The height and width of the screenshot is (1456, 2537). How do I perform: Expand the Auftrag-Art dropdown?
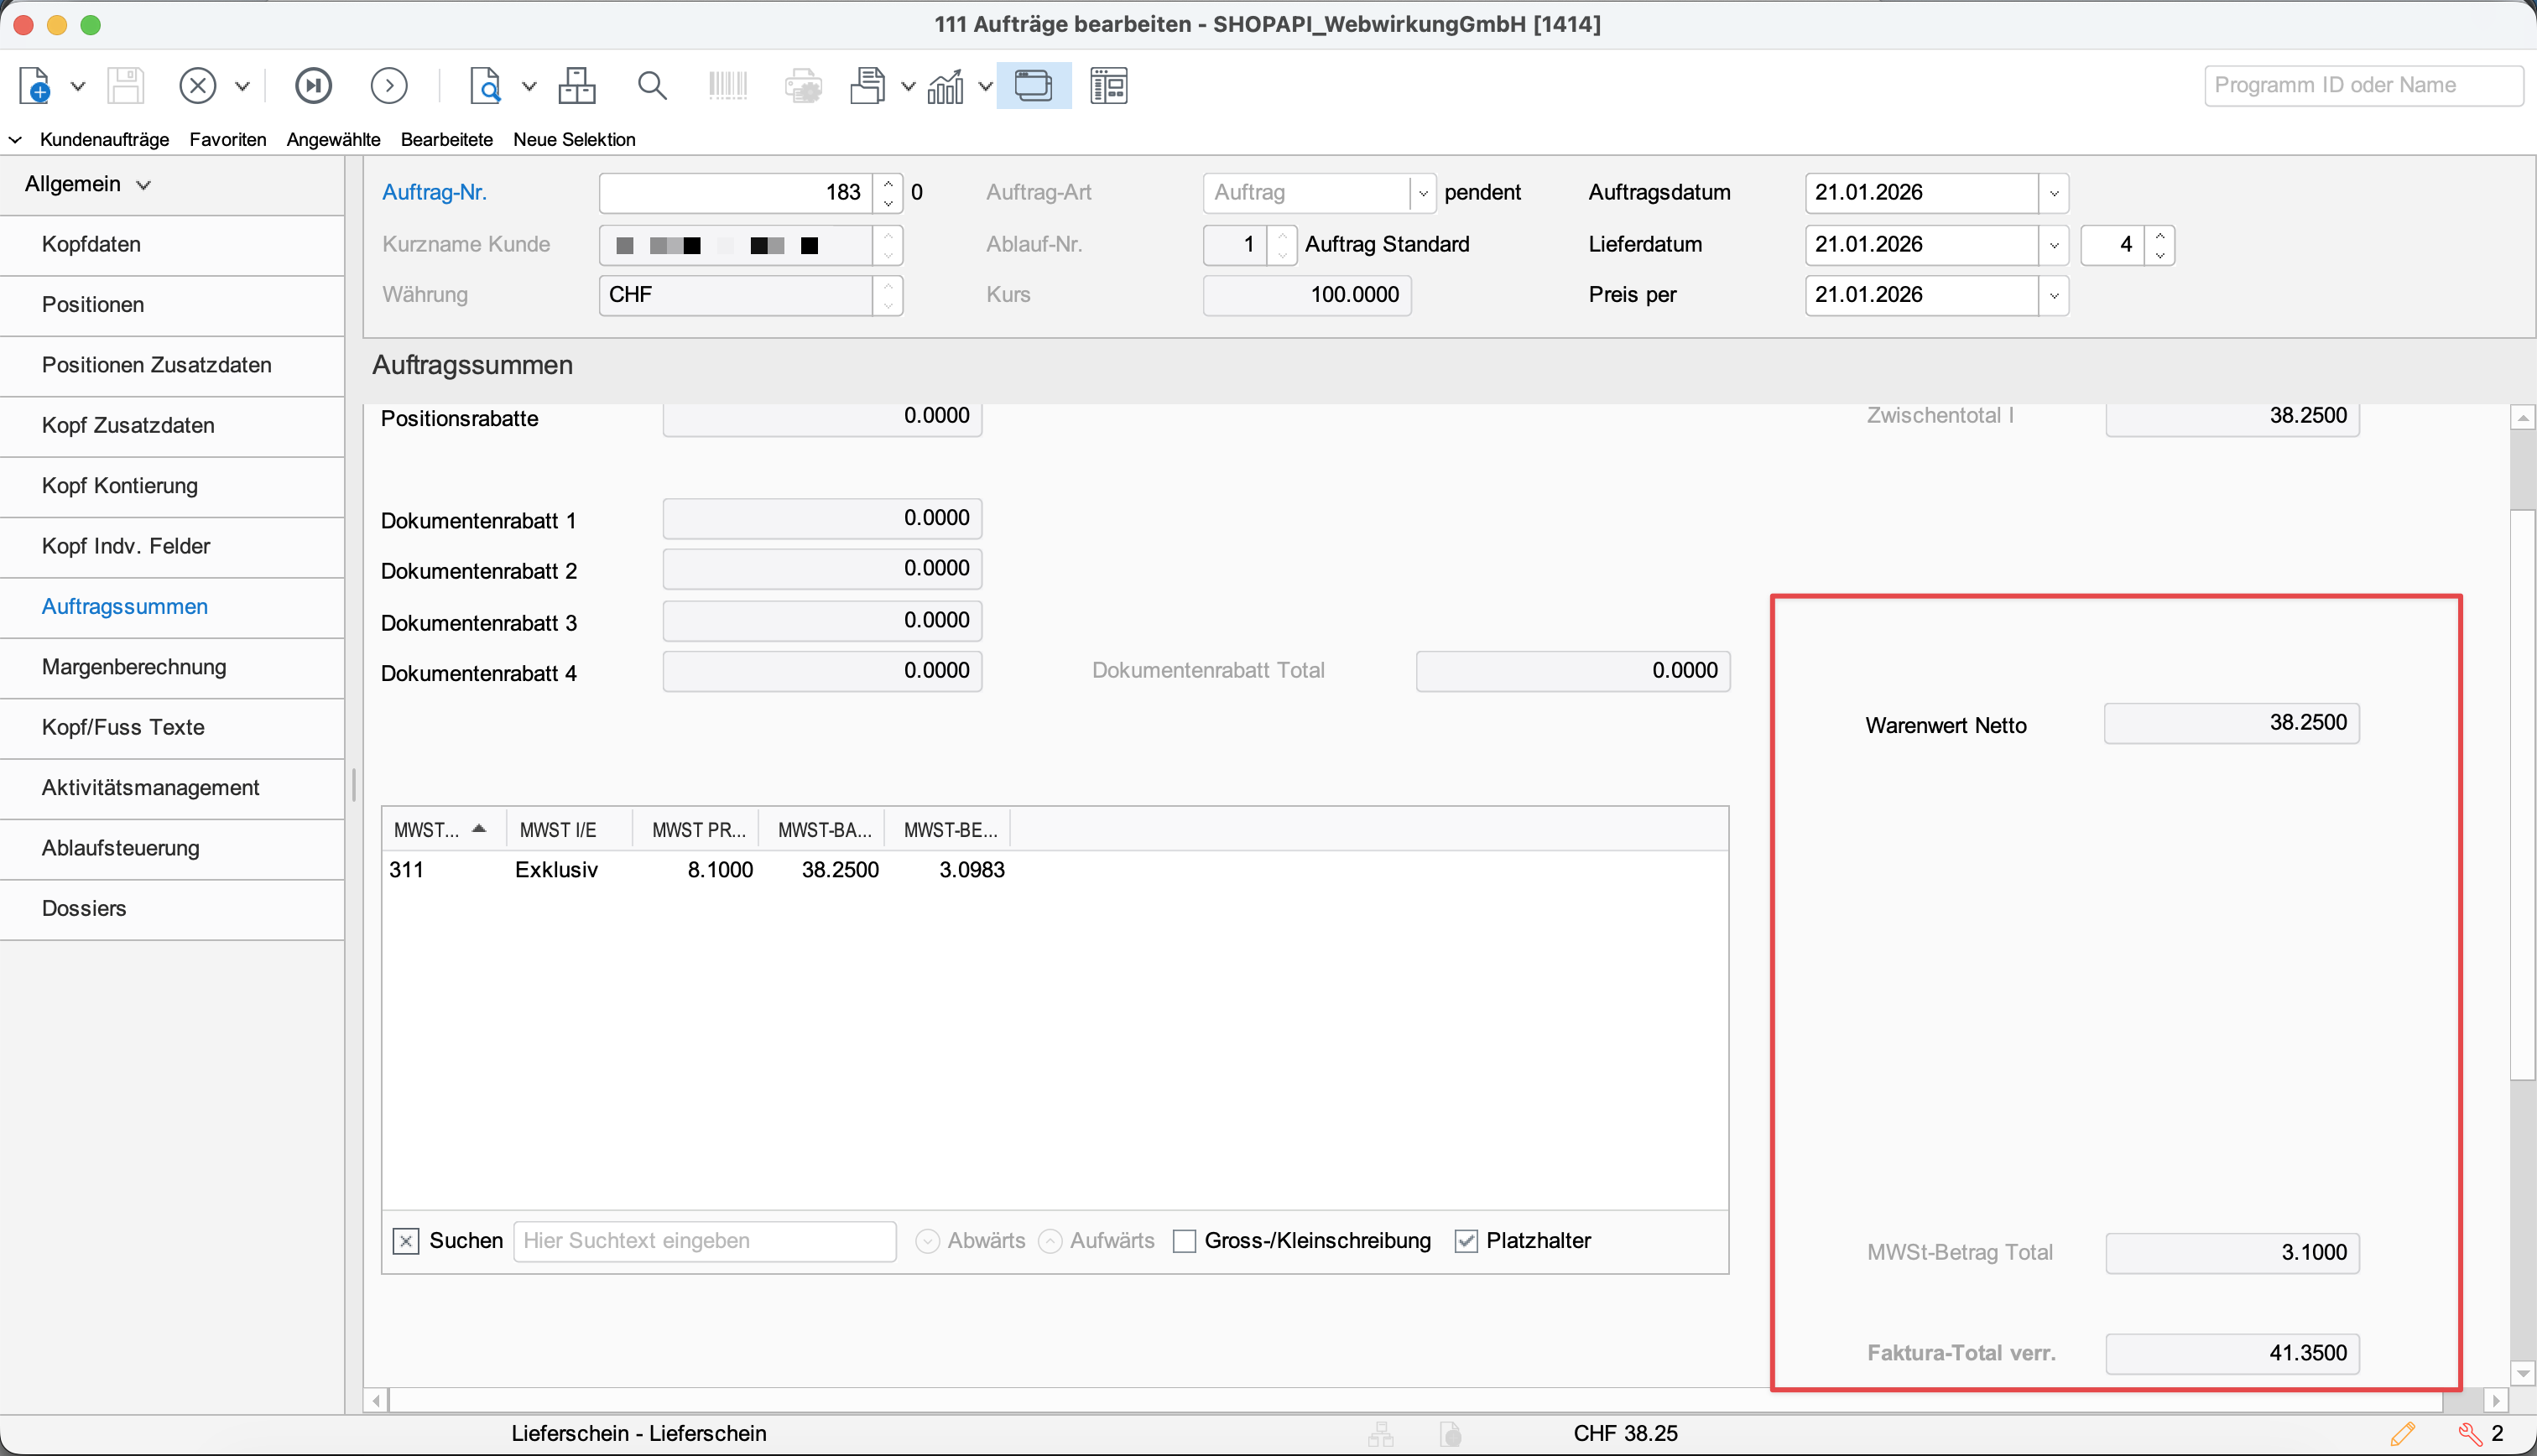1422,193
